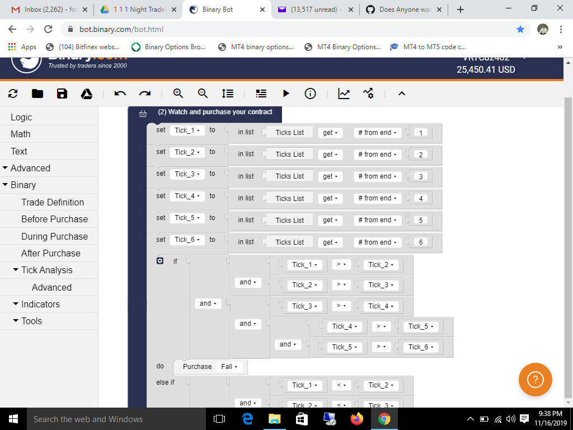Click the browser back arrow
Screen dimensions: 573x430
[12, 29]
